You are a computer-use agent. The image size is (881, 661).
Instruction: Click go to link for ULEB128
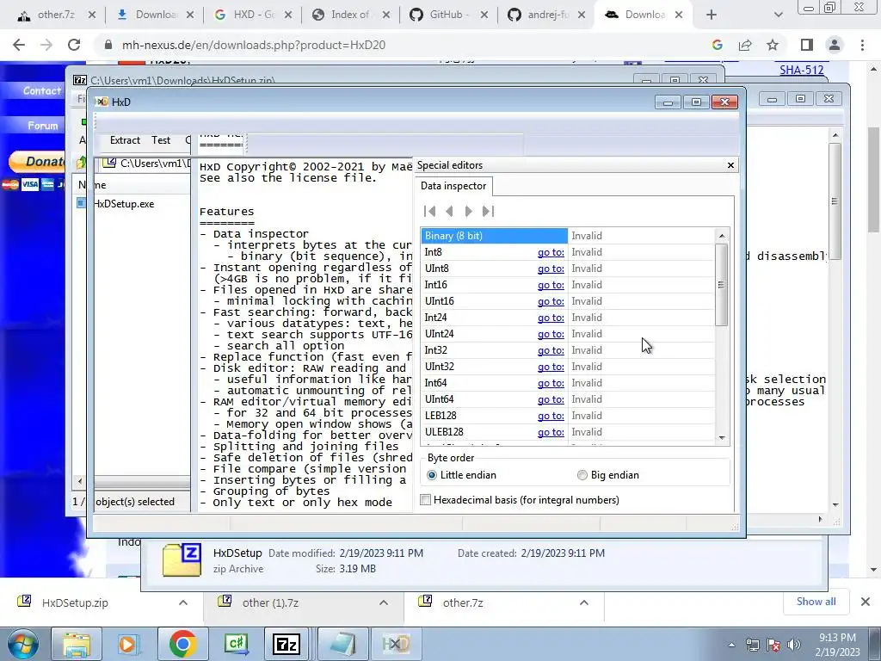(551, 432)
